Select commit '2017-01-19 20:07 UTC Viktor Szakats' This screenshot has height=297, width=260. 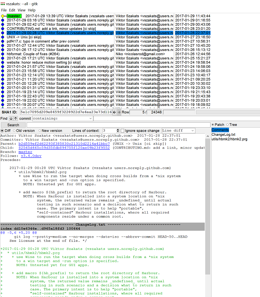(60, 105)
